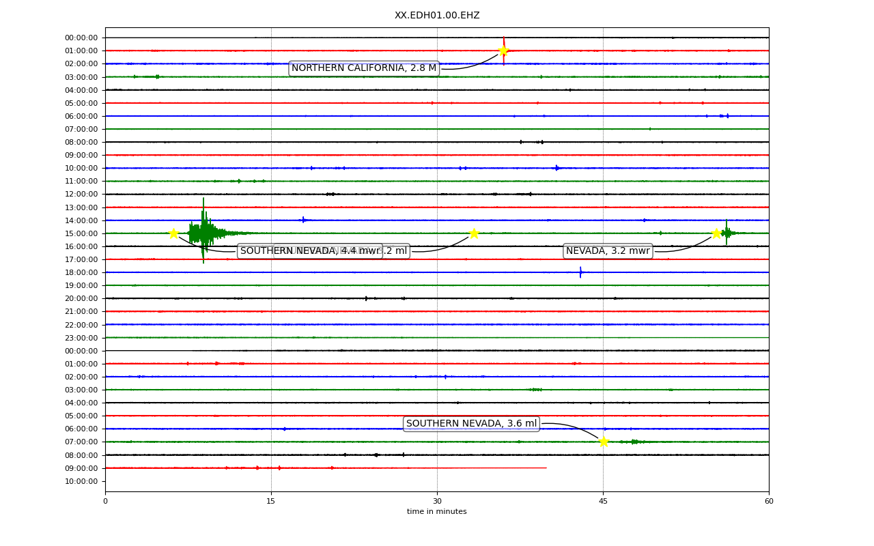Click the 15:00:00 time axis label
The height and width of the screenshot is (546, 874).
82,233
